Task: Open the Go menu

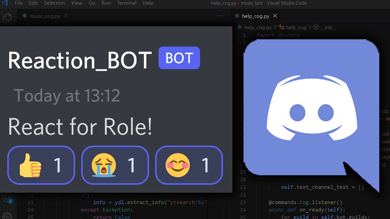Action: [x=92, y=3]
